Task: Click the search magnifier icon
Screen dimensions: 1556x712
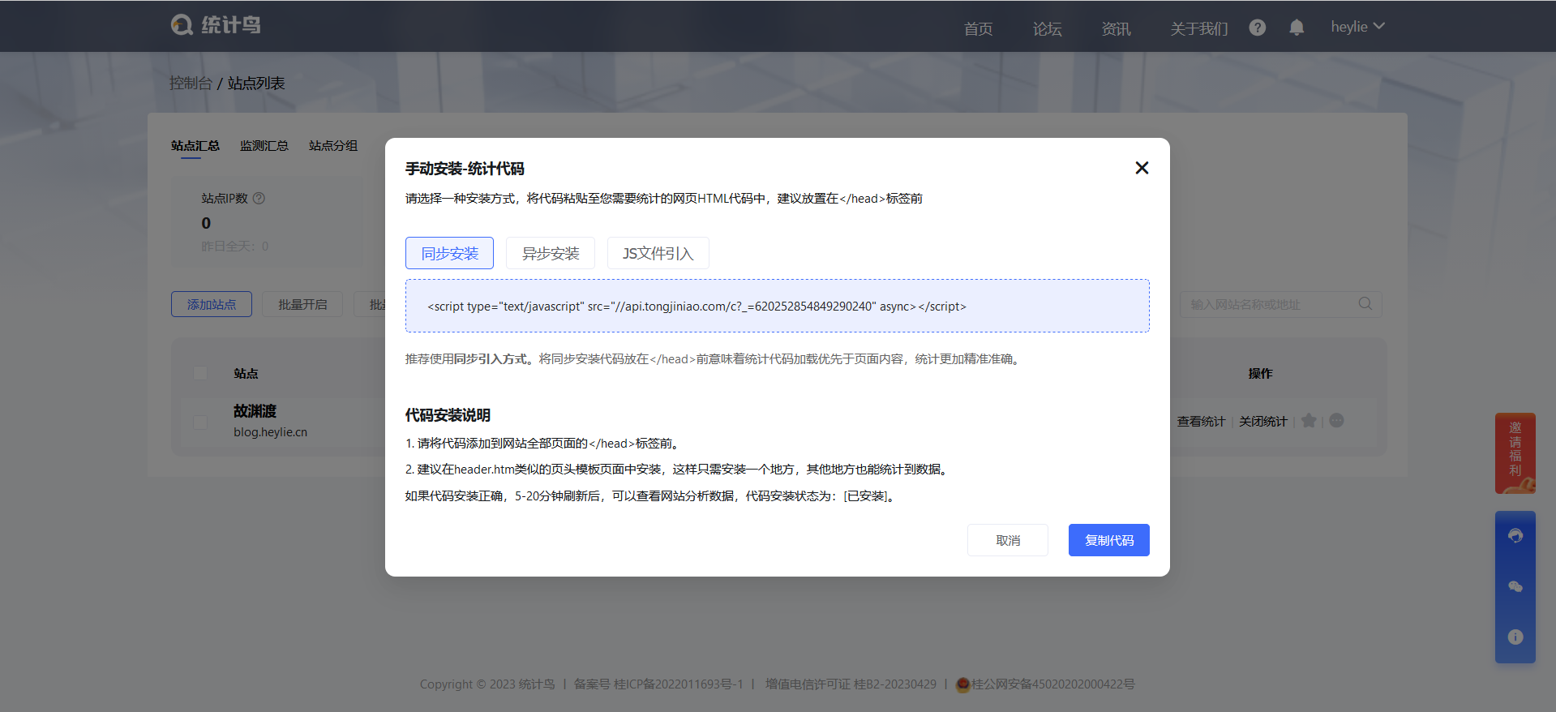Action: [1365, 303]
